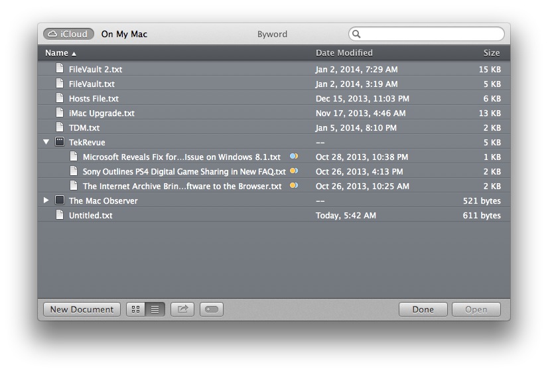Click the 521 bytes size value

pos(482,201)
